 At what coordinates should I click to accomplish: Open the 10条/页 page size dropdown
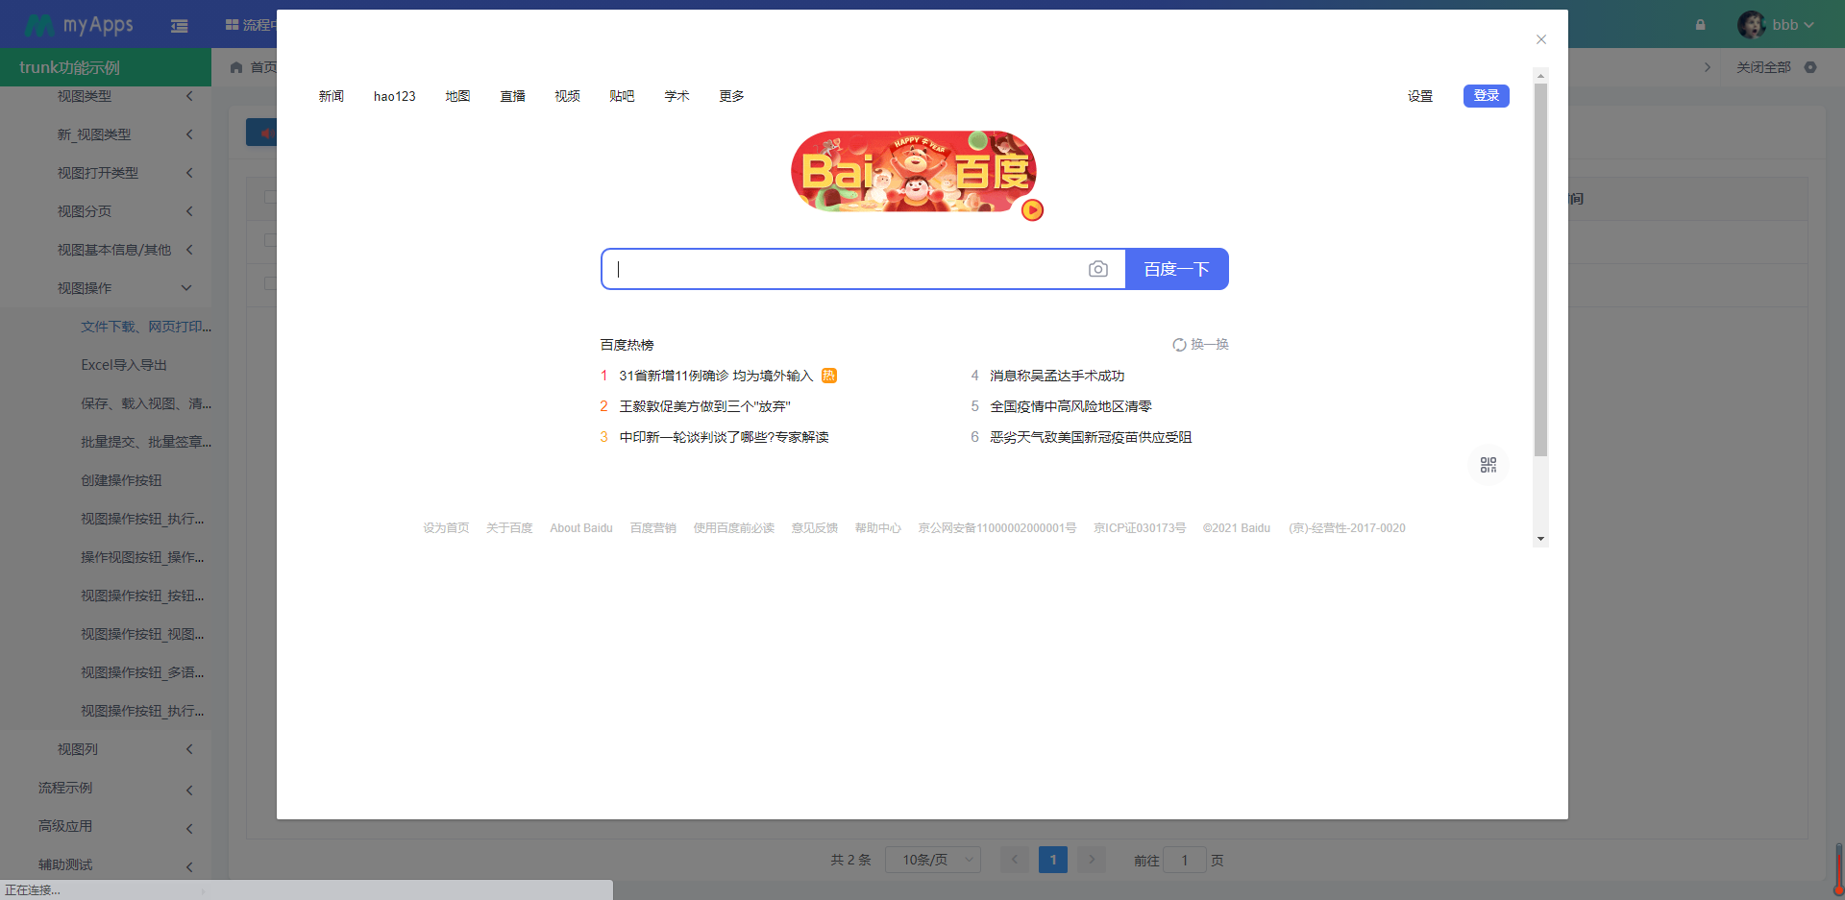point(932,860)
